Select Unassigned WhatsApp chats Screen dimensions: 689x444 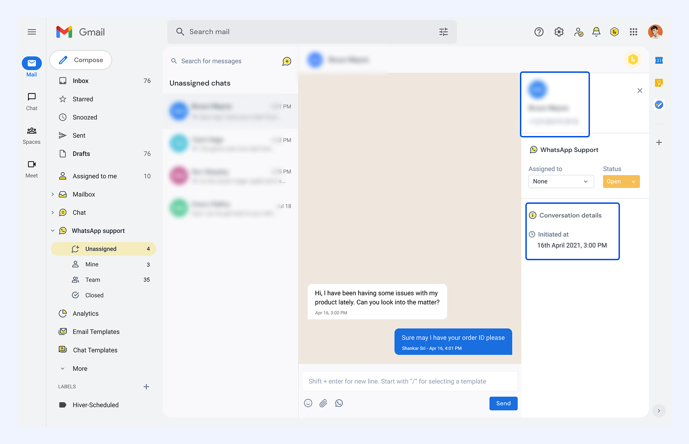(x=104, y=249)
